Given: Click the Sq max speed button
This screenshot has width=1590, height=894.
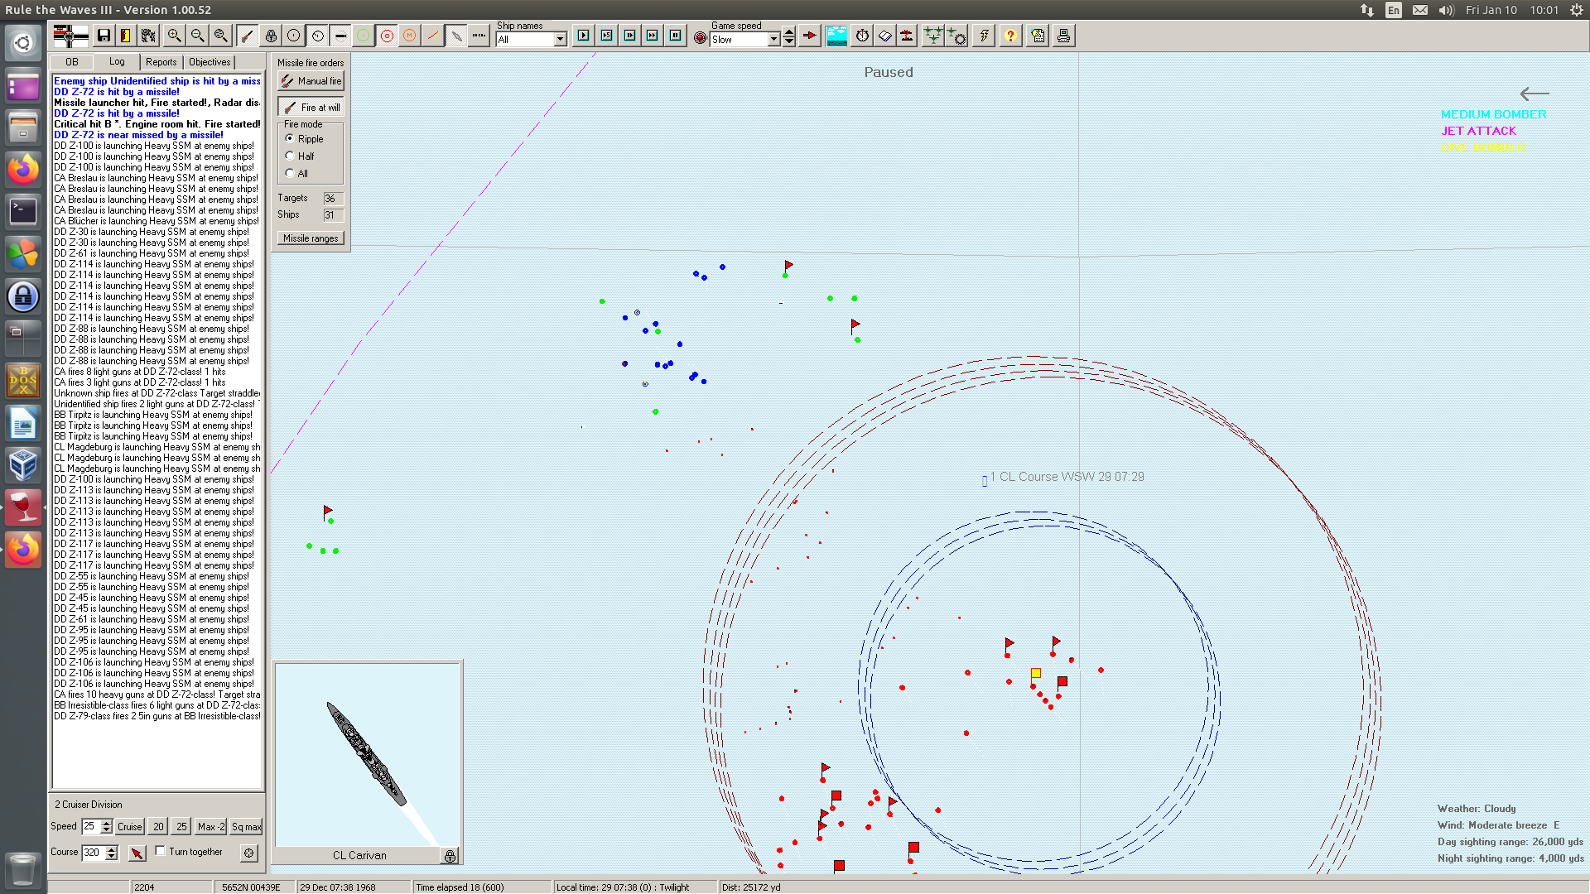Looking at the screenshot, I should click(246, 826).
